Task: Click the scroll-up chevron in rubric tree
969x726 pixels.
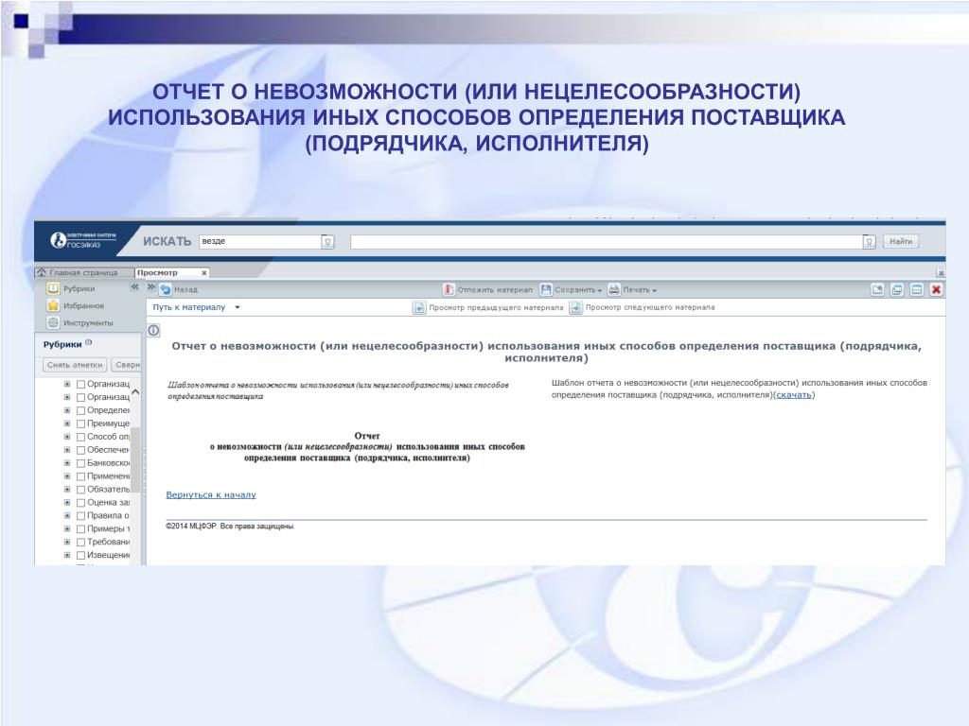Action: [135, 392]
